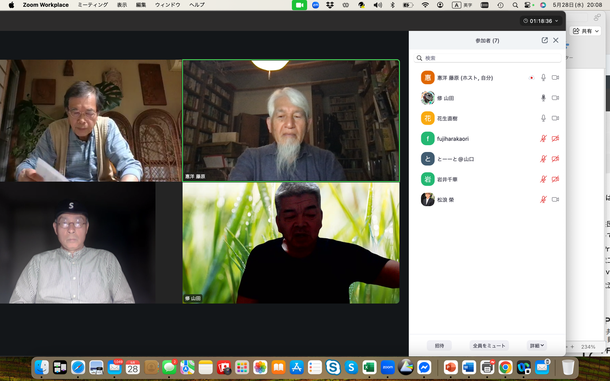Open the ウィンドウ menu
The width and height of the screenshot is (610, 381).
168,5
